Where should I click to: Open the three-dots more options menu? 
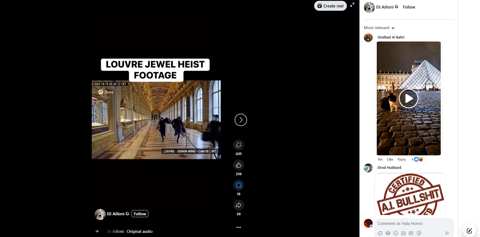coord(238,227)
